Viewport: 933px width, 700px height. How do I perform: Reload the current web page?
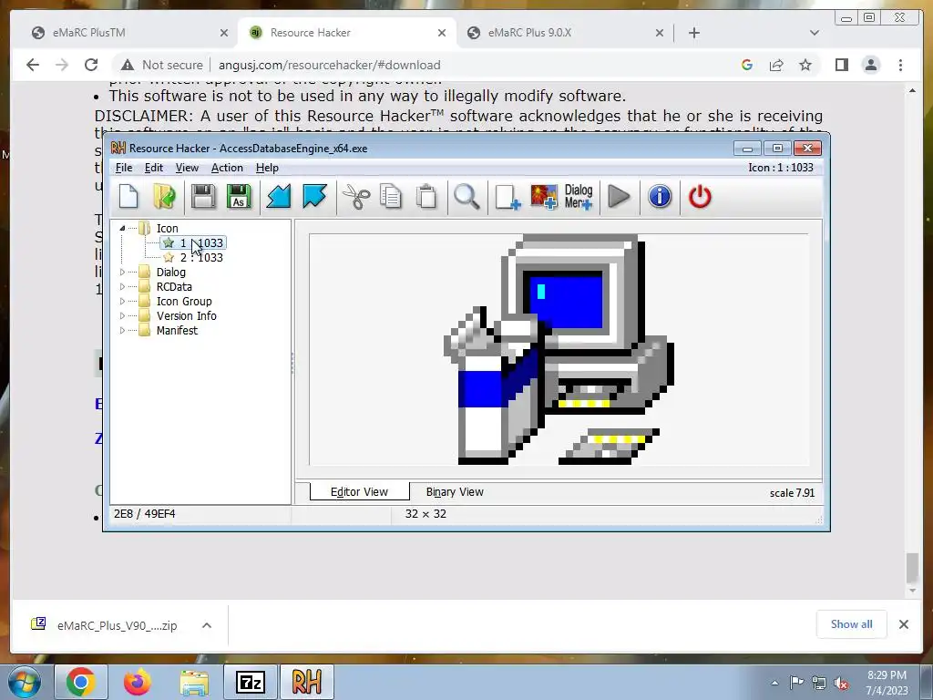91,65
